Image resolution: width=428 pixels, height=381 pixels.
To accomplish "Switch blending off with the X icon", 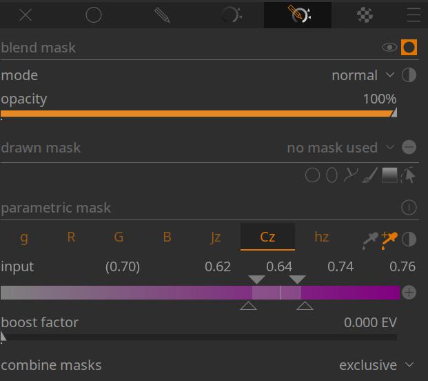I will tap(26, 15).
